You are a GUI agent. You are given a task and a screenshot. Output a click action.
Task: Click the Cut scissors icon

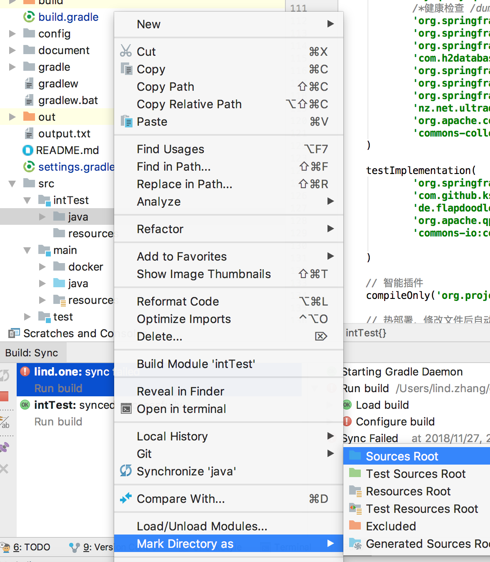click(126, 51)
